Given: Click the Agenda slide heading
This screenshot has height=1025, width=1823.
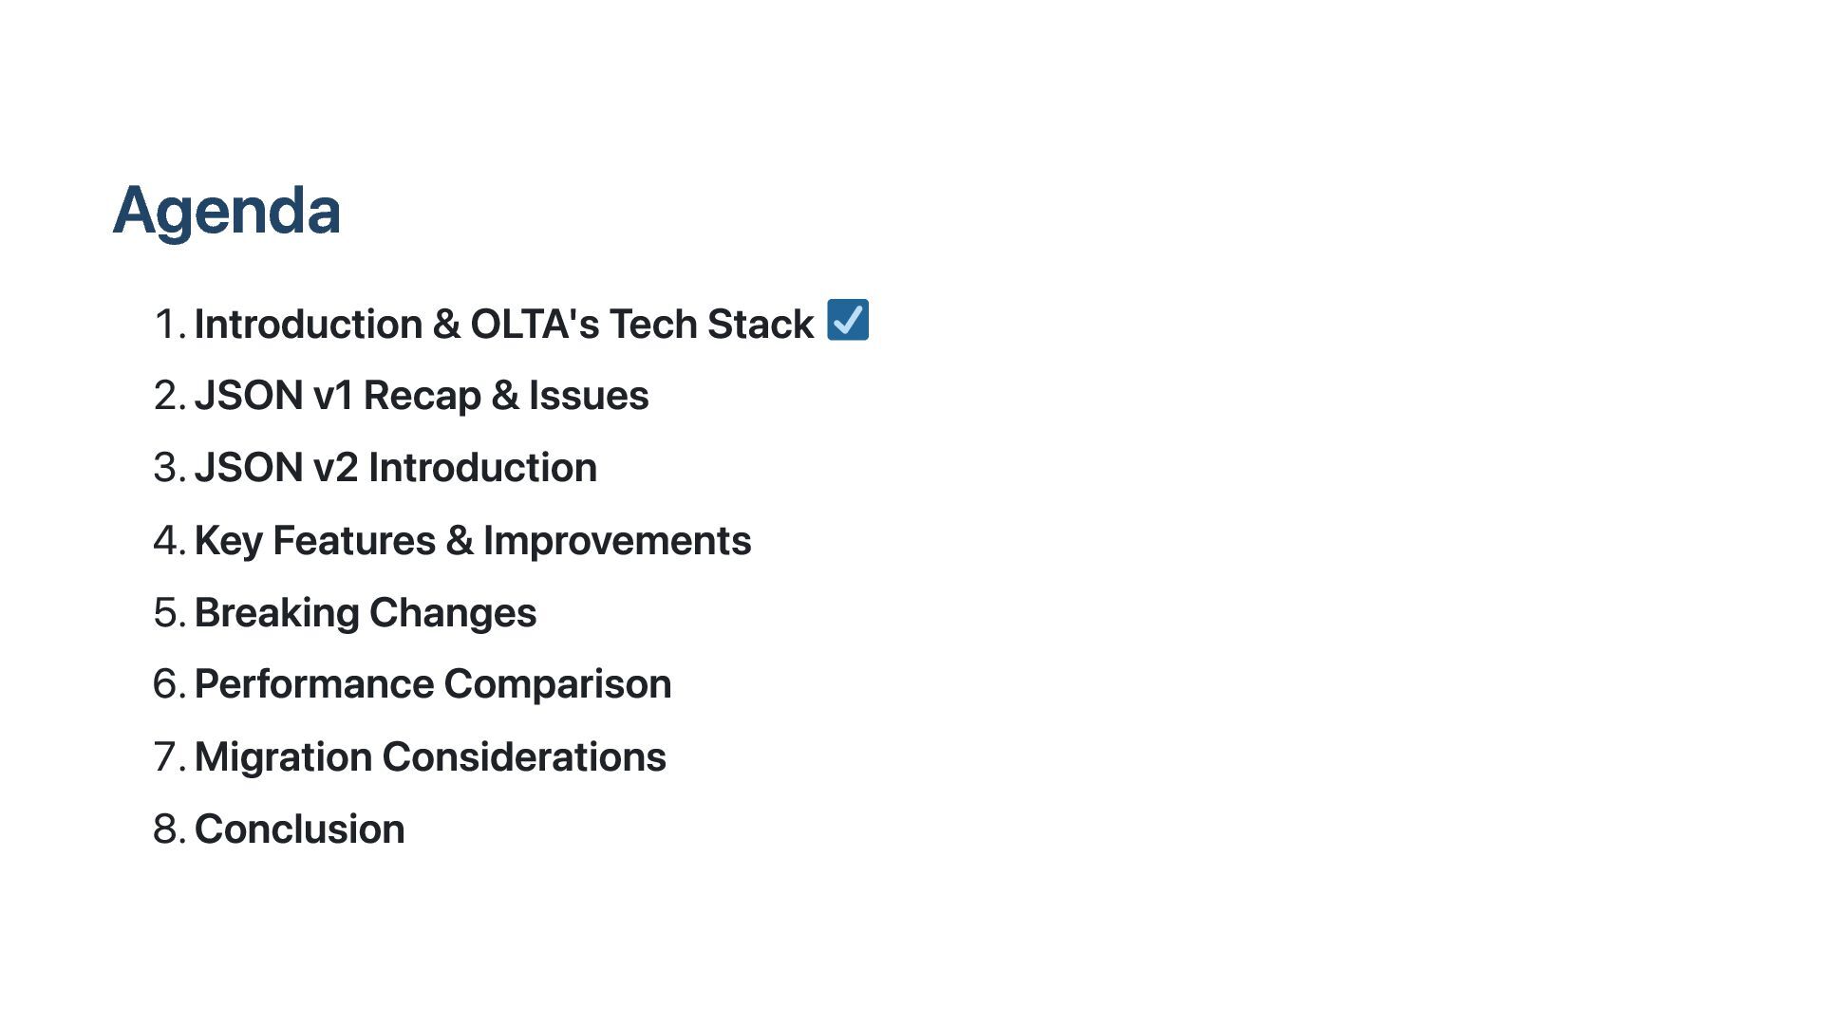Looking at the screenshot, I should click(226, 211).
